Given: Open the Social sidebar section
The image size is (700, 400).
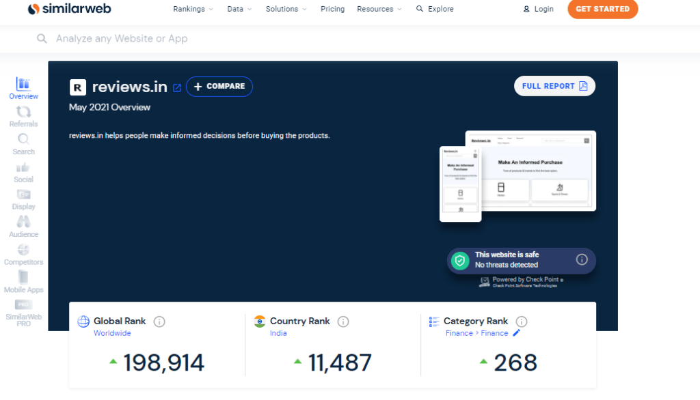Looking at the screenshot, I should pyautogui.click(x=24, y=173).
